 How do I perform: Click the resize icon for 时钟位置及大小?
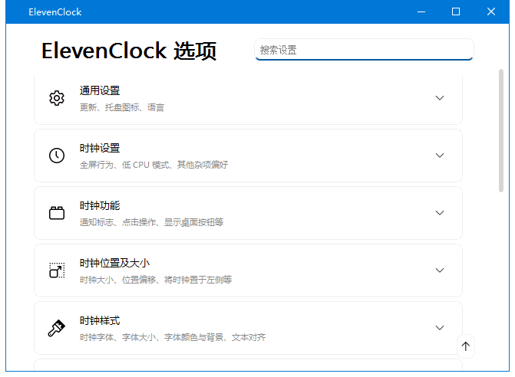tap(57, 270)
